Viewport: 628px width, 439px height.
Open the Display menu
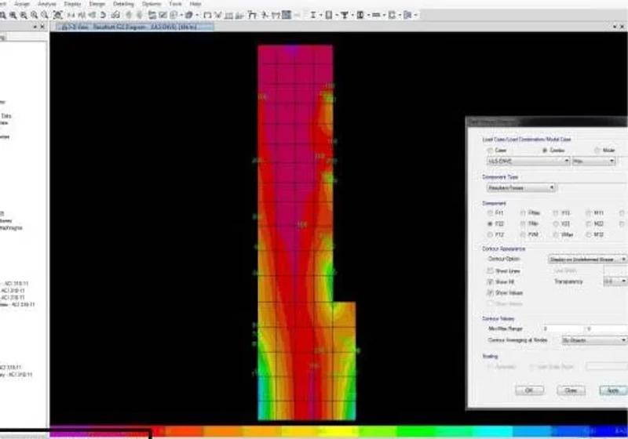click(72, 4)
